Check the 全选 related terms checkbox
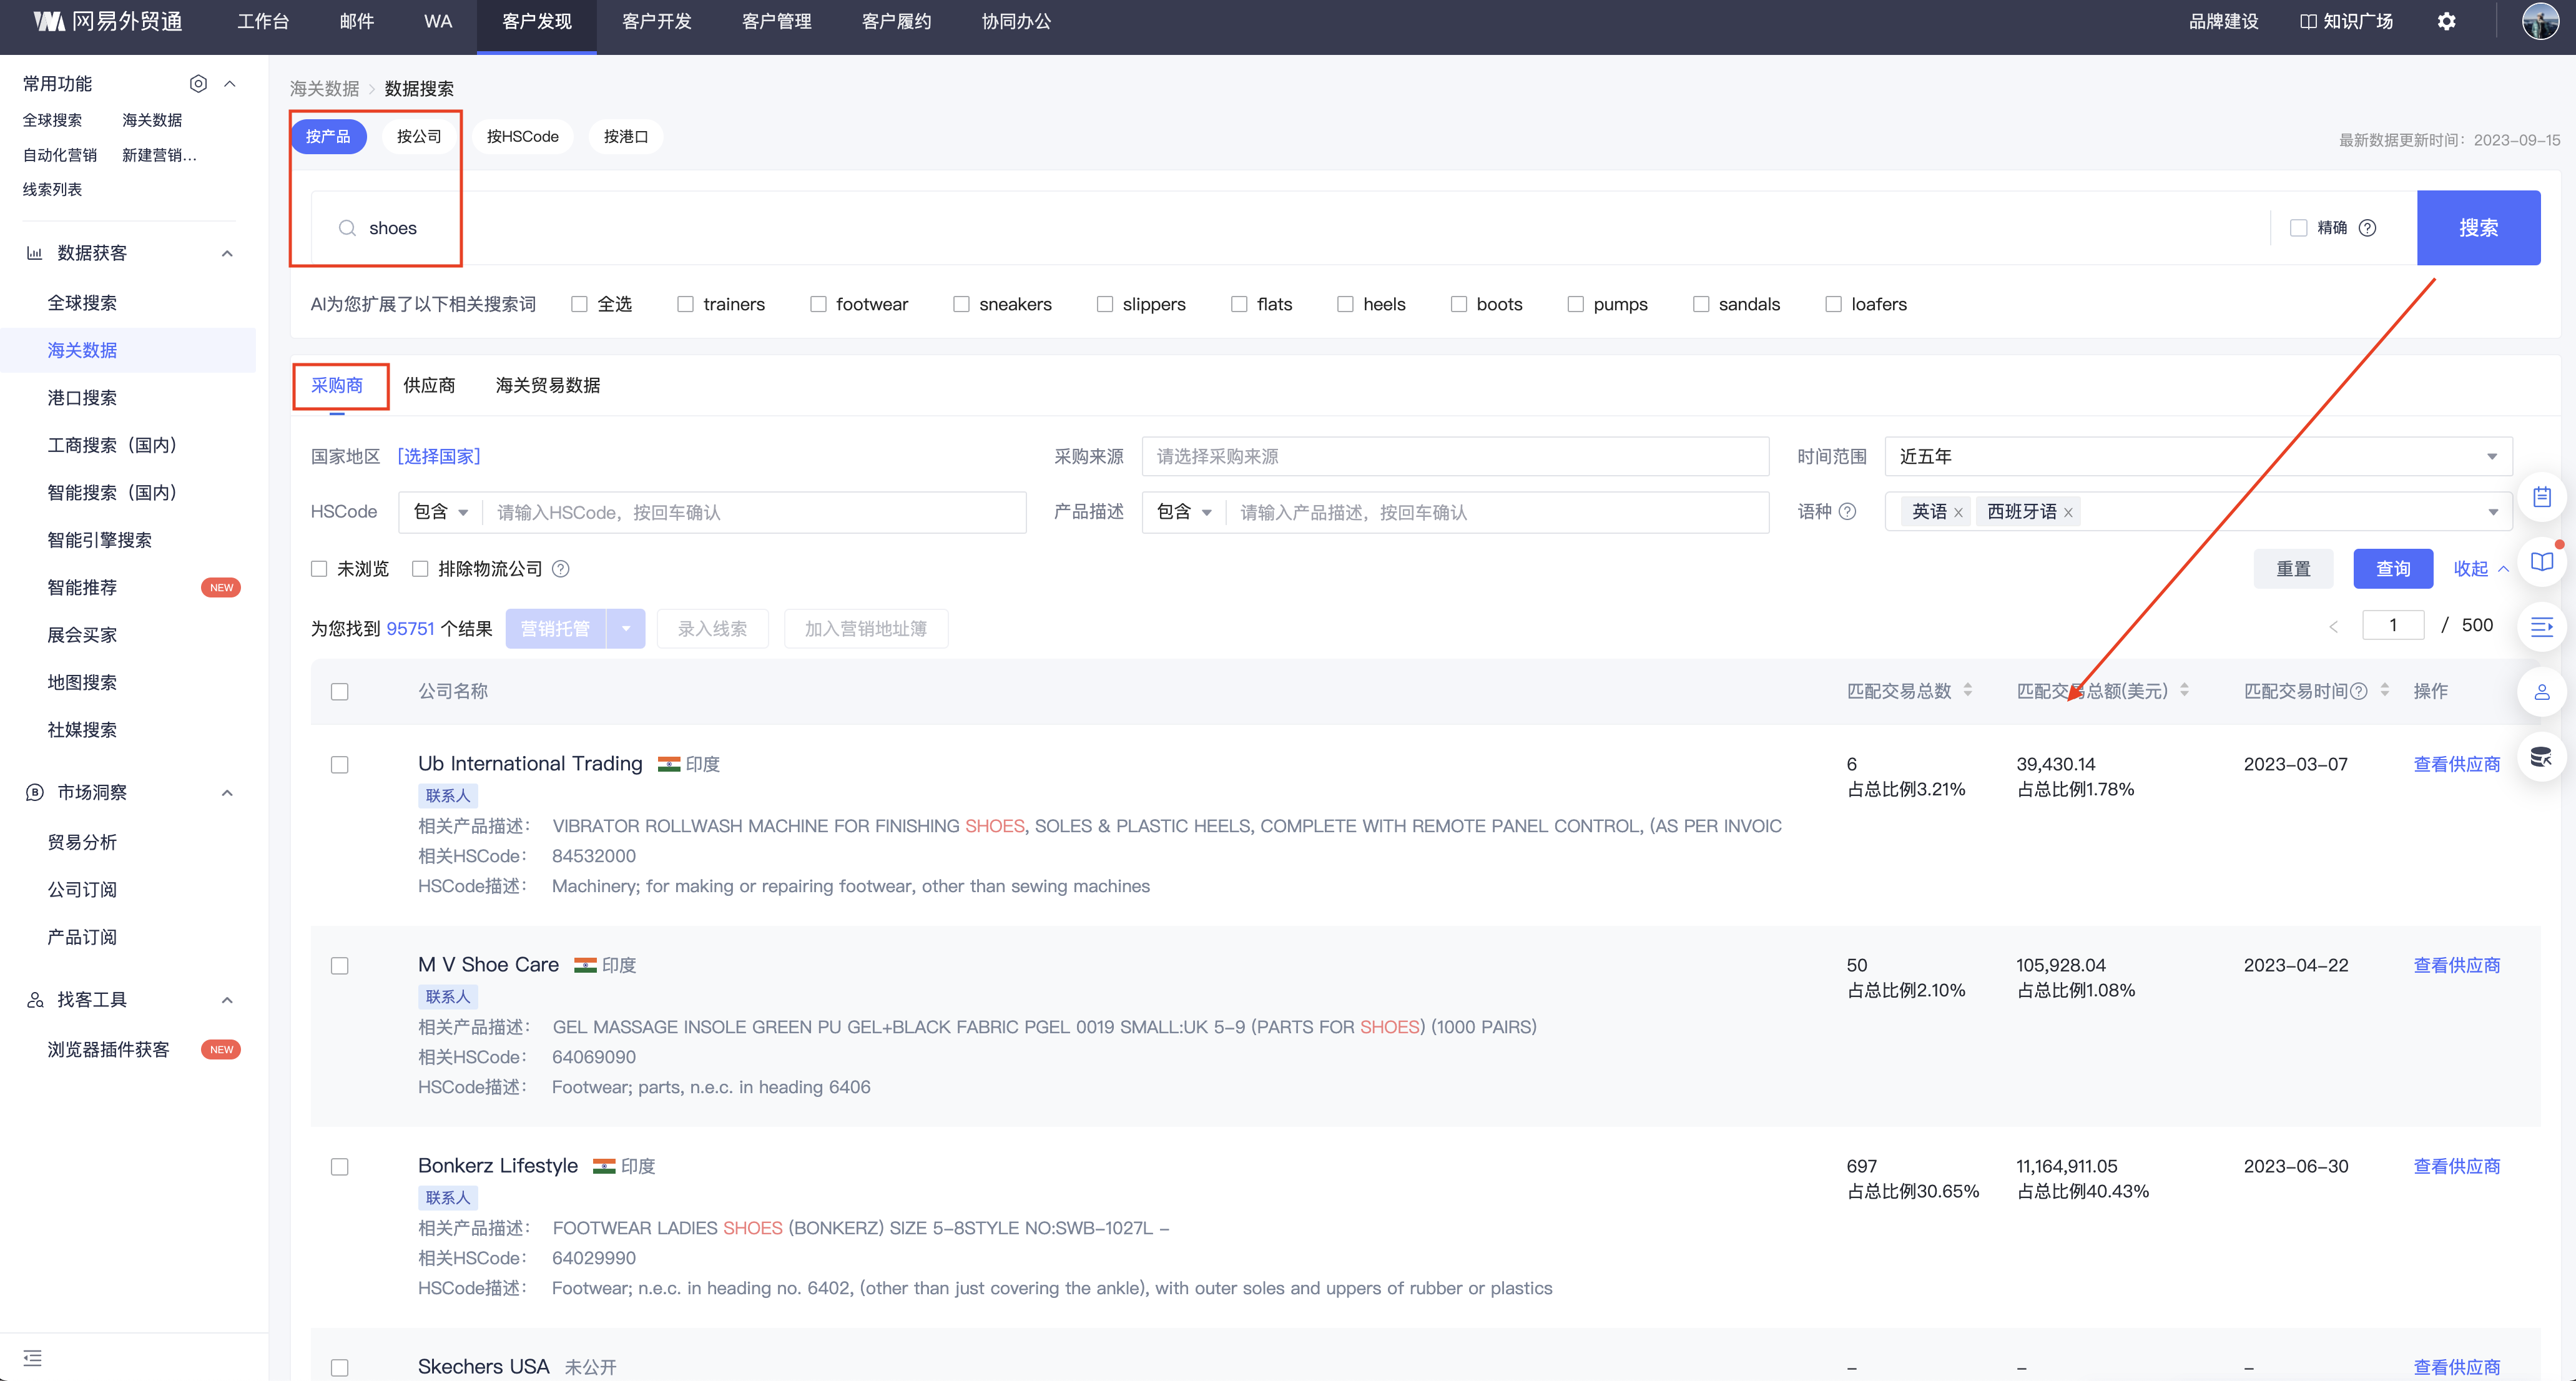Screen dimensions: 2576x1381 point(579,304)
